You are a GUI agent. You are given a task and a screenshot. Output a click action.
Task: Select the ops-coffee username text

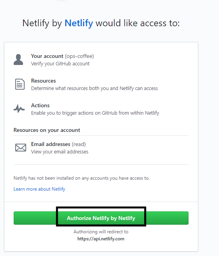coord(79,56)
